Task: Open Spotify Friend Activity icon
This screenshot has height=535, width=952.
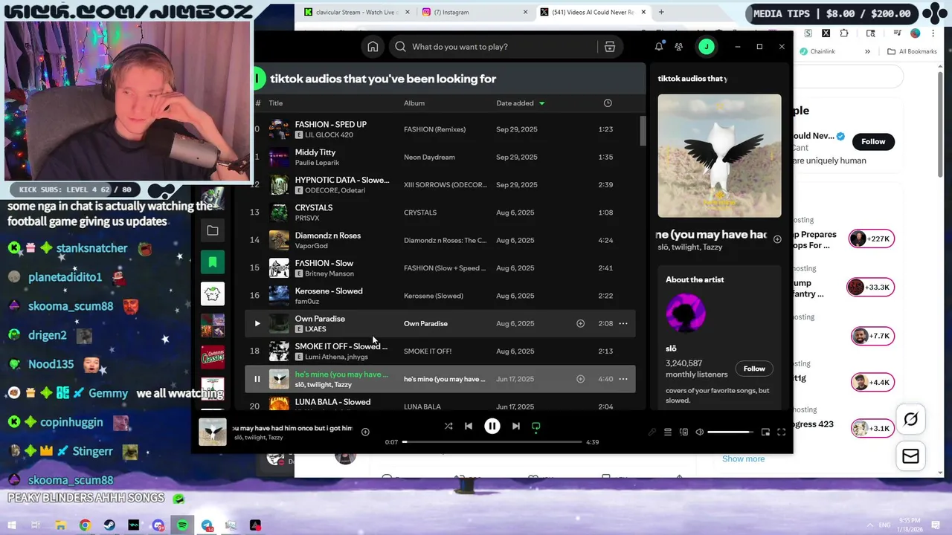Action: (679, 47)
